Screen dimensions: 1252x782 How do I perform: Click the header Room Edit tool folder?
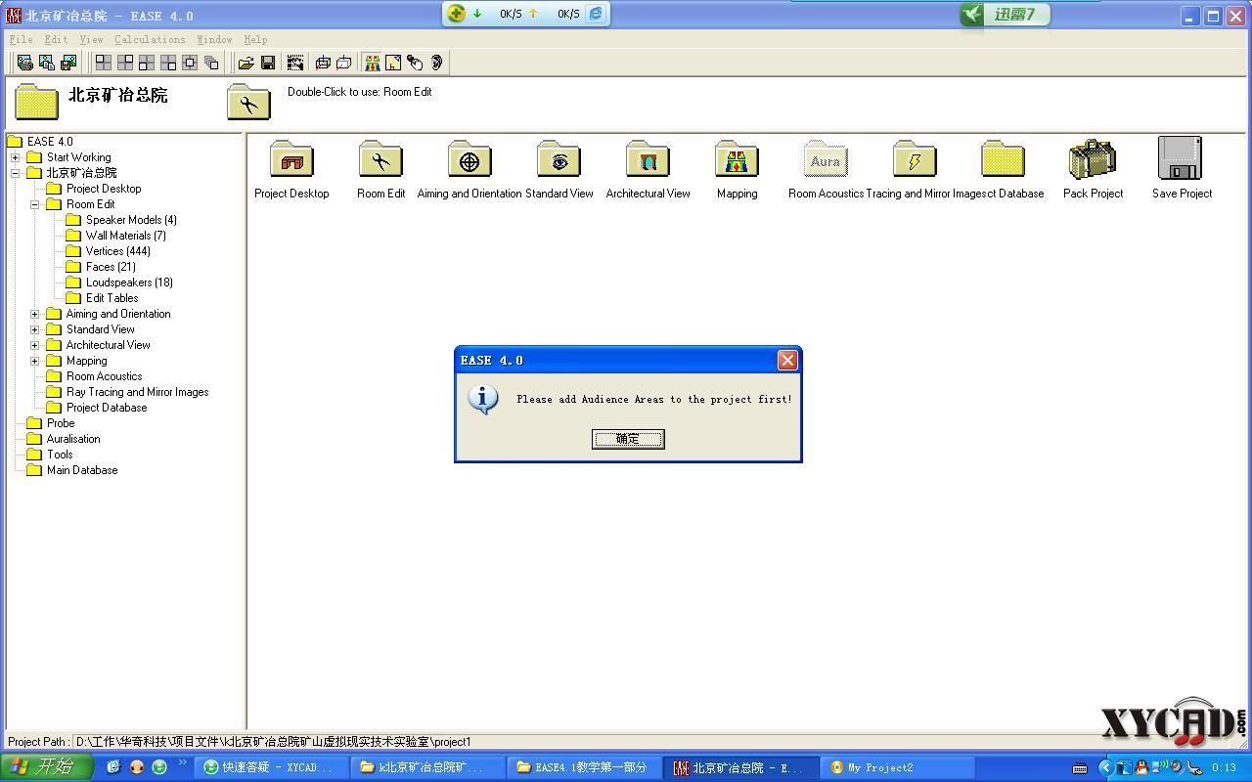pos(248,102)
